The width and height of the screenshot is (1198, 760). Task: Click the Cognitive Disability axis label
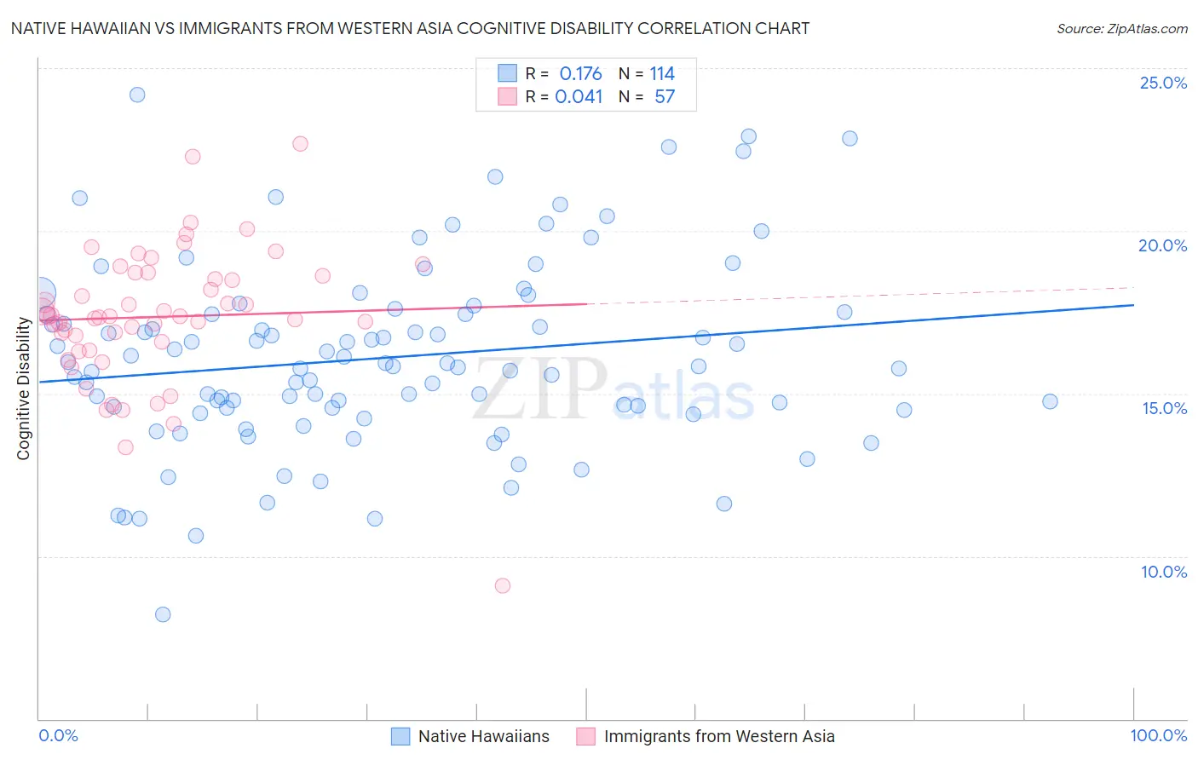tap(23, 389)
